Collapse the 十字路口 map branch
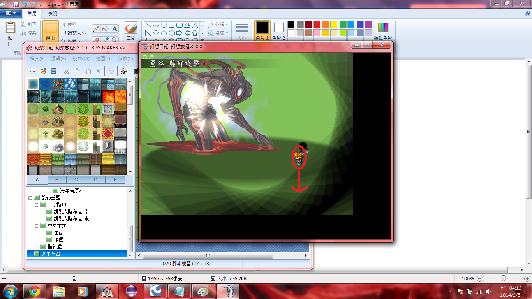This screenshot has height=299, width=532. [x=37, y=205]
